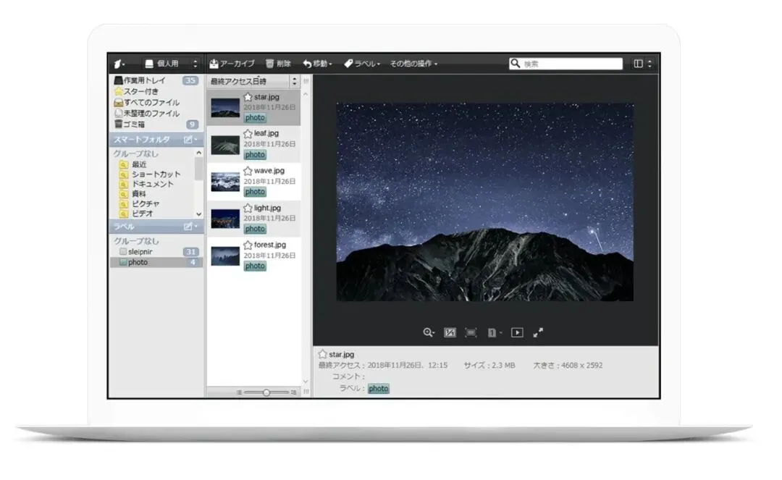The height and width of the screenshot is (480, 782).
Task: Select the leaf.jpg thumbnail
Action: [225, 145]
